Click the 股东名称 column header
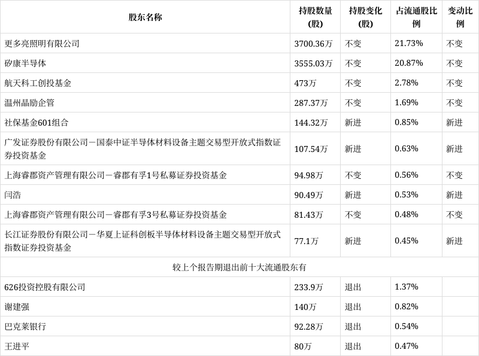Image resolution: width=479 pixels, height=356 pixels. click(145, 17)
